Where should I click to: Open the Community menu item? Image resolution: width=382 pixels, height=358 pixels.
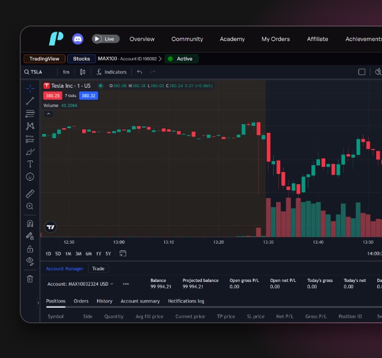187,39
